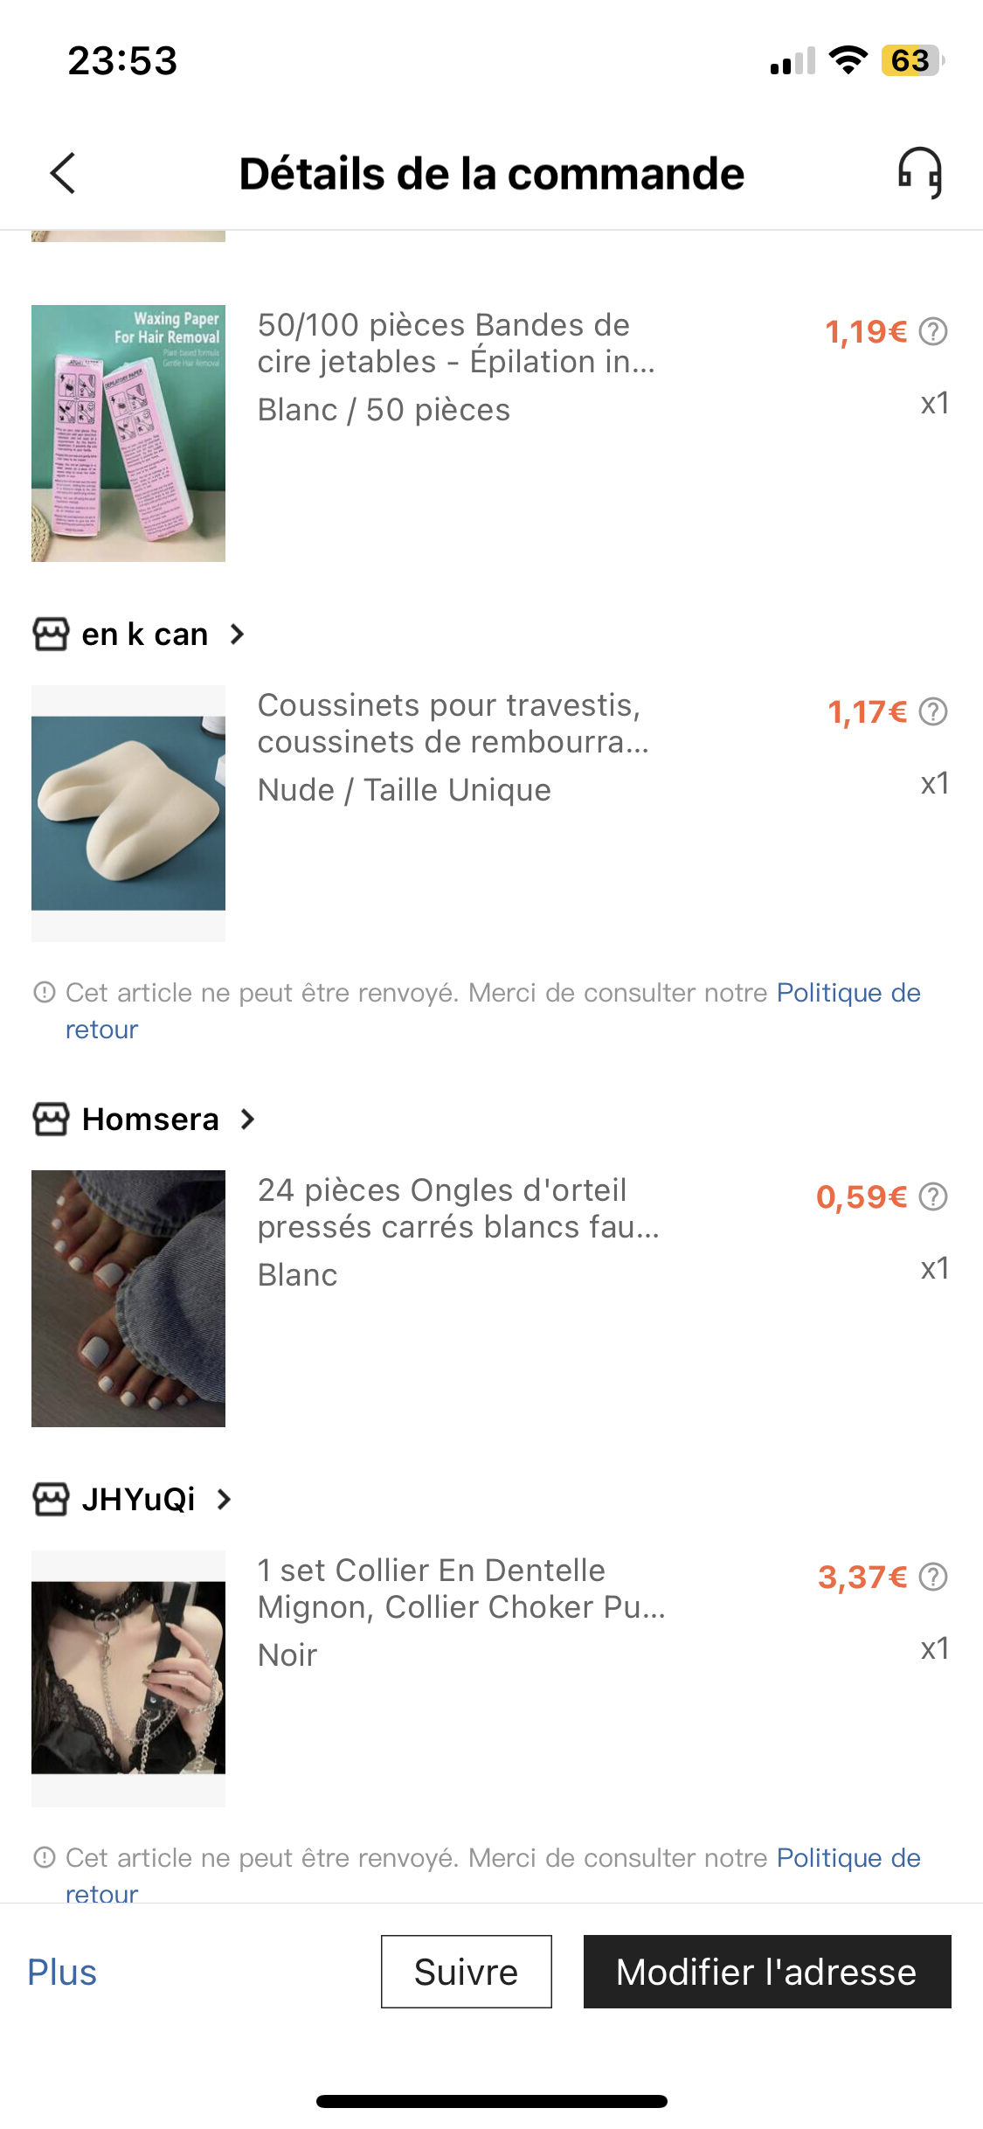Open the waxing strips product thumbnail
Viewport: 983px width, 2129px height.
pos(128,433)
